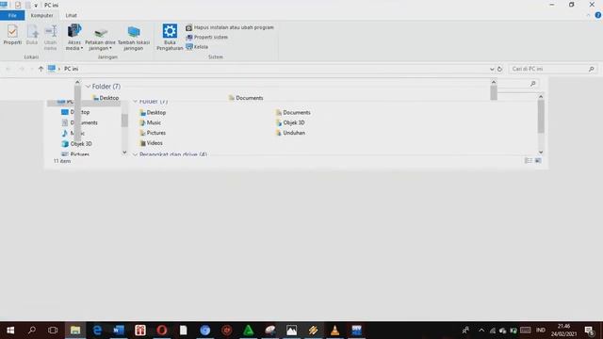Open Properti sistem

[207, 38]
